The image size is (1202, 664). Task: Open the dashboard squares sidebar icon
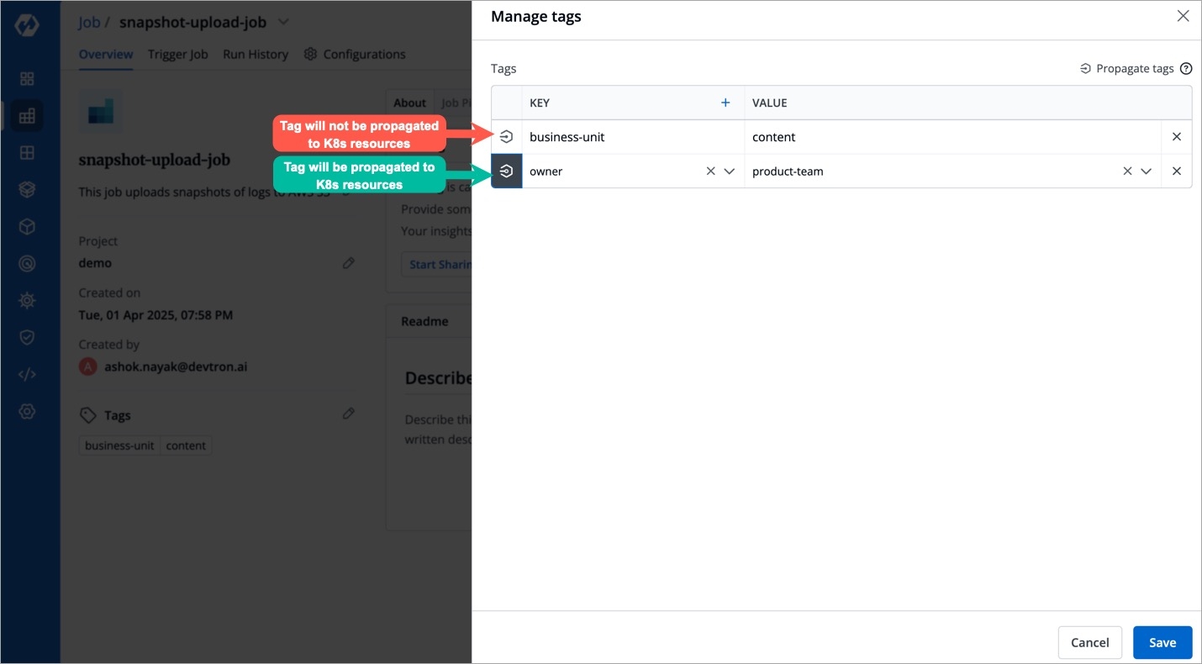point(27,79)
